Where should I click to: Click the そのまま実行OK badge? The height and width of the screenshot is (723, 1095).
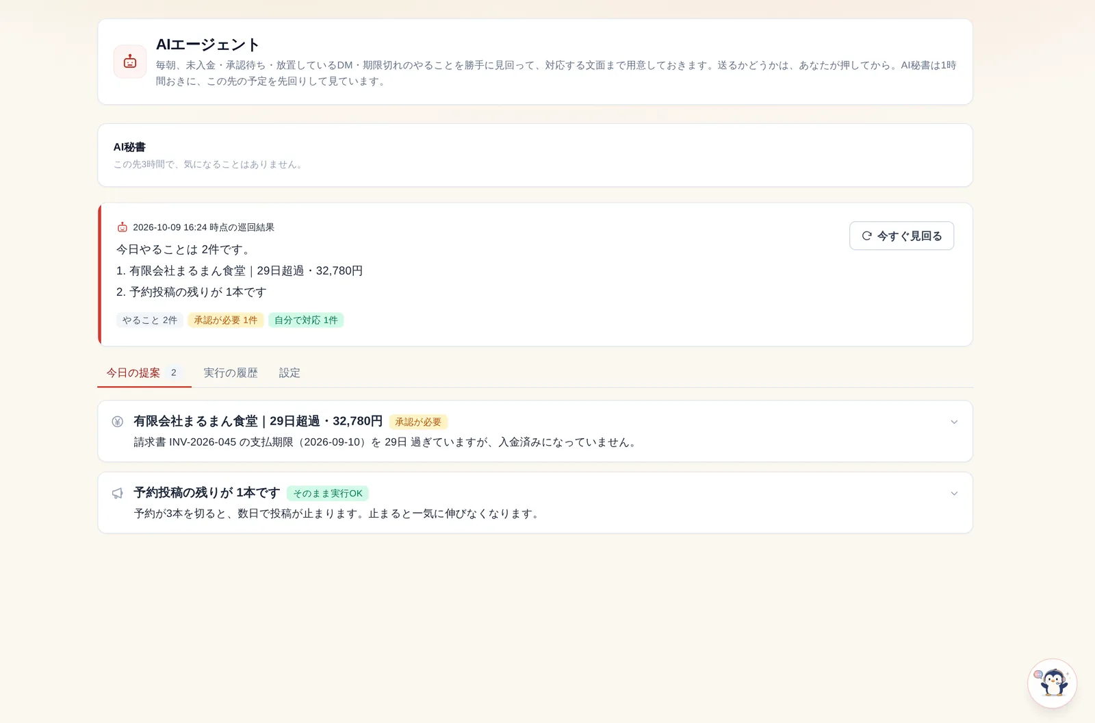(x=328, y=493)
